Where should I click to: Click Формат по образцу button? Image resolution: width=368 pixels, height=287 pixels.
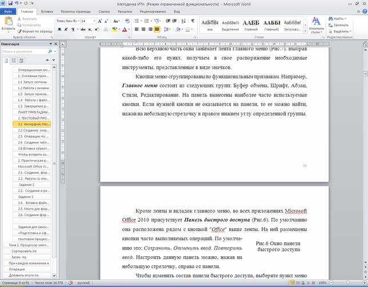point(35,31)
